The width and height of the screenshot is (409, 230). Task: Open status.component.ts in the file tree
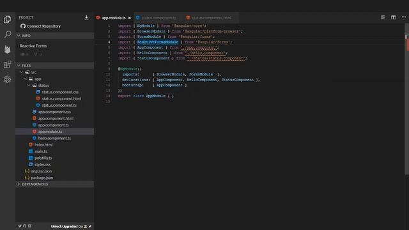[x=59, y=105]
